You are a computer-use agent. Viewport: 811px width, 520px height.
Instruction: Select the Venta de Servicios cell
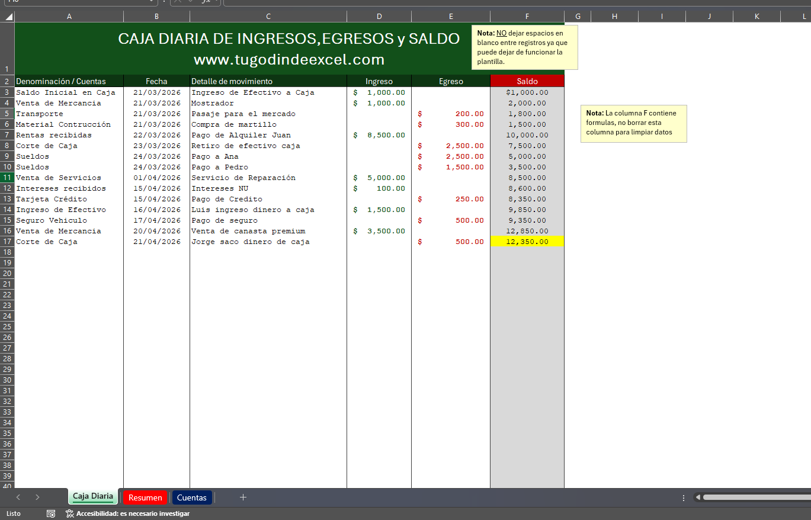pyautogui.click(x=69, y=178)
